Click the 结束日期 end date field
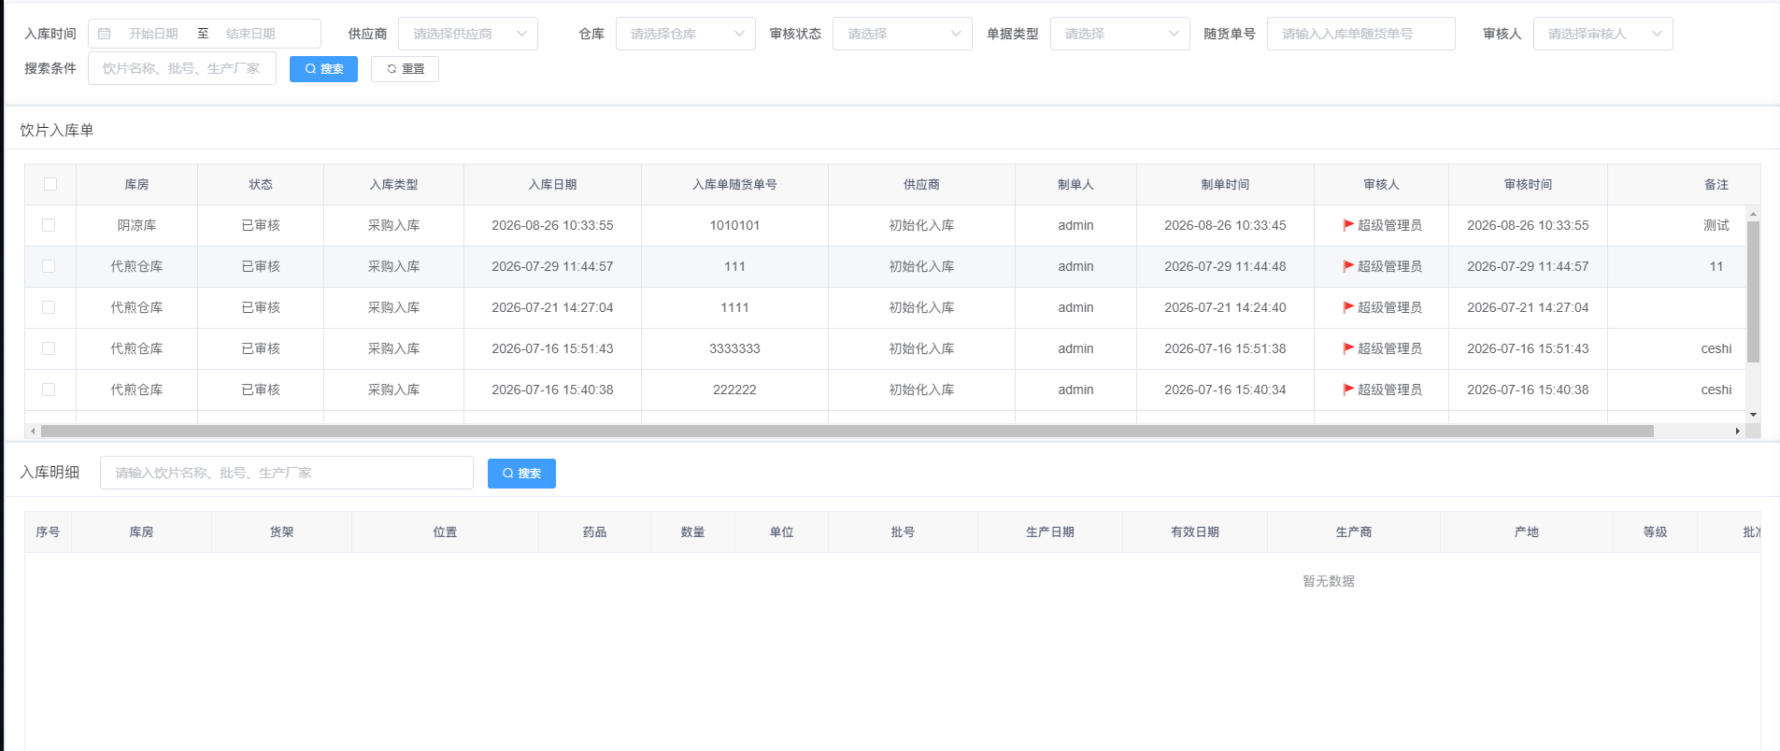 pos(250,34)
